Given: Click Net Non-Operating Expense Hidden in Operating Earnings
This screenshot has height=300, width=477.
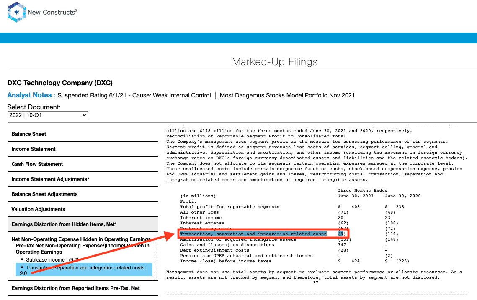Looking at the screenshot, I should [81, 239].
